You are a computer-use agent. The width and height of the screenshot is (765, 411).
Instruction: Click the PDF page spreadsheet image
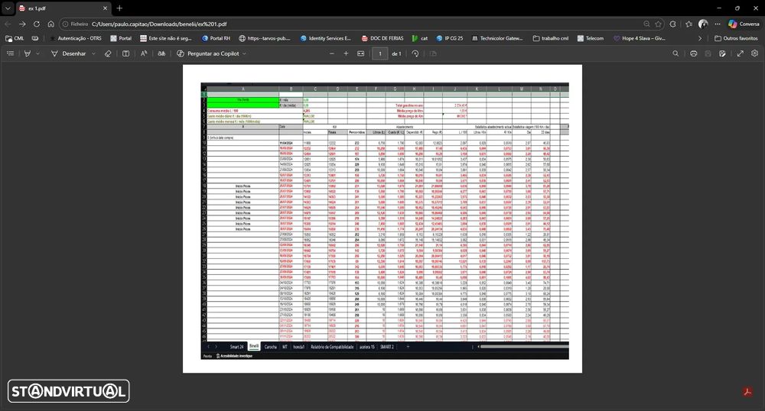click(385, 221)
